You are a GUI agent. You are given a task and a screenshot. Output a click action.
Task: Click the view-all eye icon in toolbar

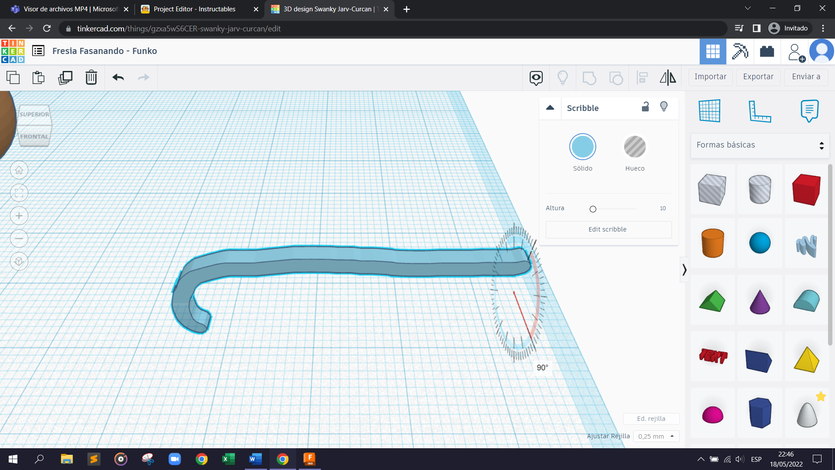[536, 77]
